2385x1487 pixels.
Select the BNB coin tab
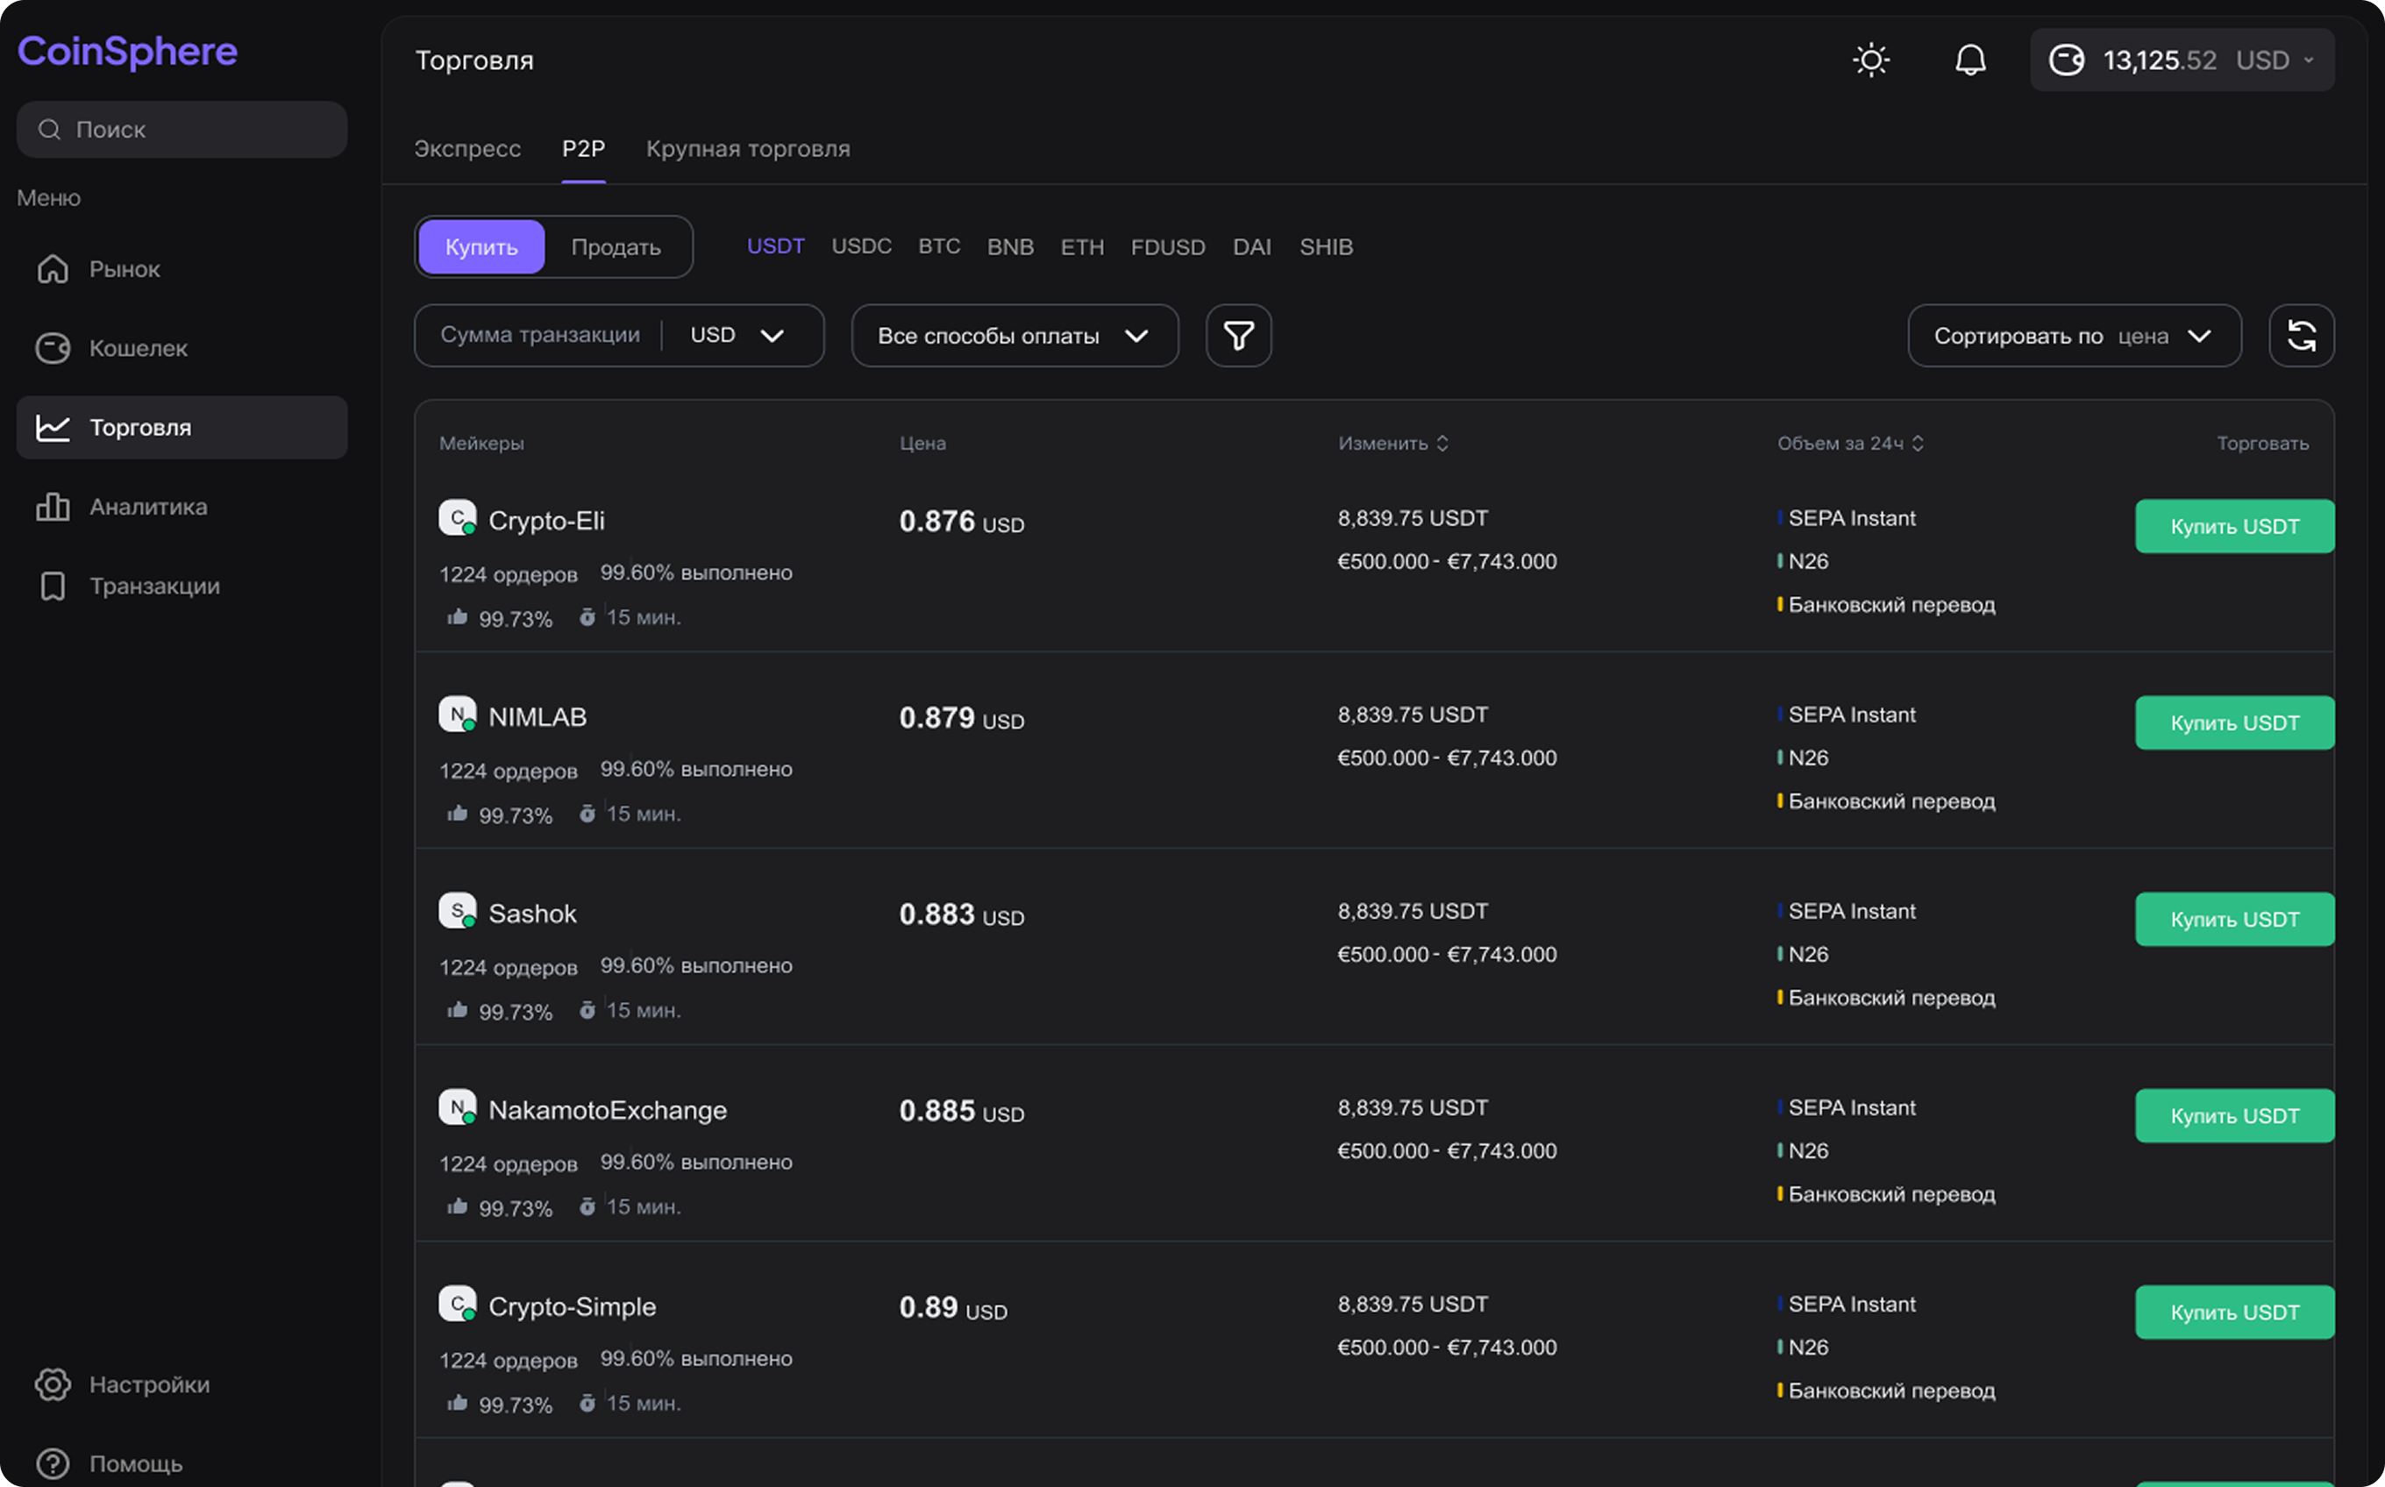[1010, 247]
